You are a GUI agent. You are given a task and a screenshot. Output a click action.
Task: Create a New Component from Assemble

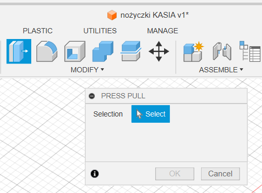193,52
